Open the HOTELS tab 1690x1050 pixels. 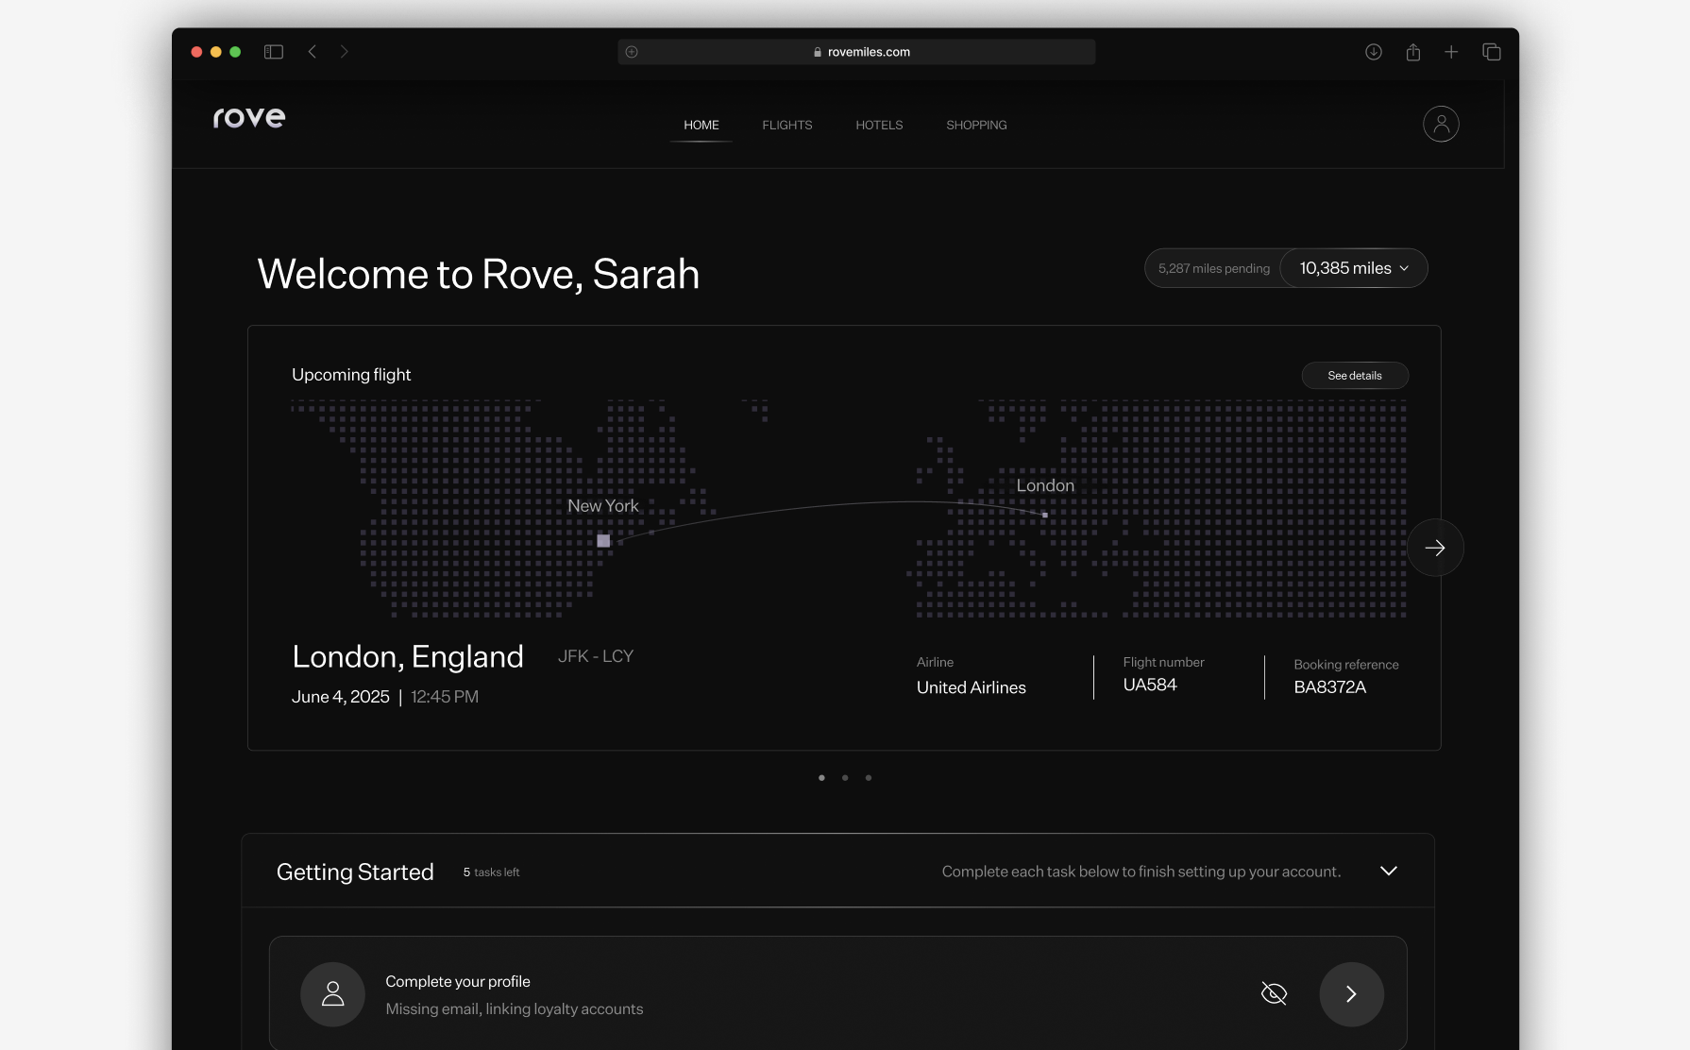[x=879, y=125]
